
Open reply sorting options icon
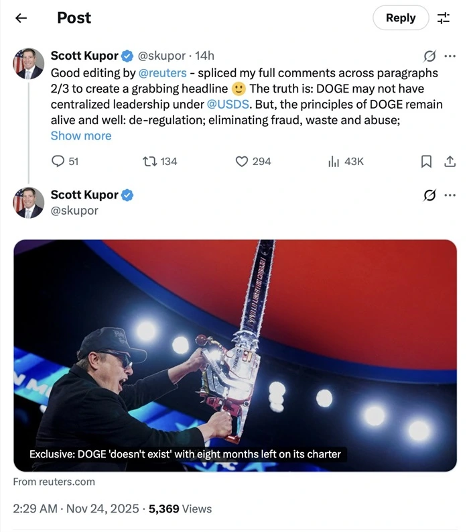[444, 18]
